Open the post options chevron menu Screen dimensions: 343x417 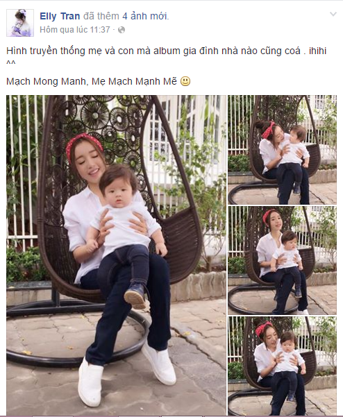click(x=333, y=14)
